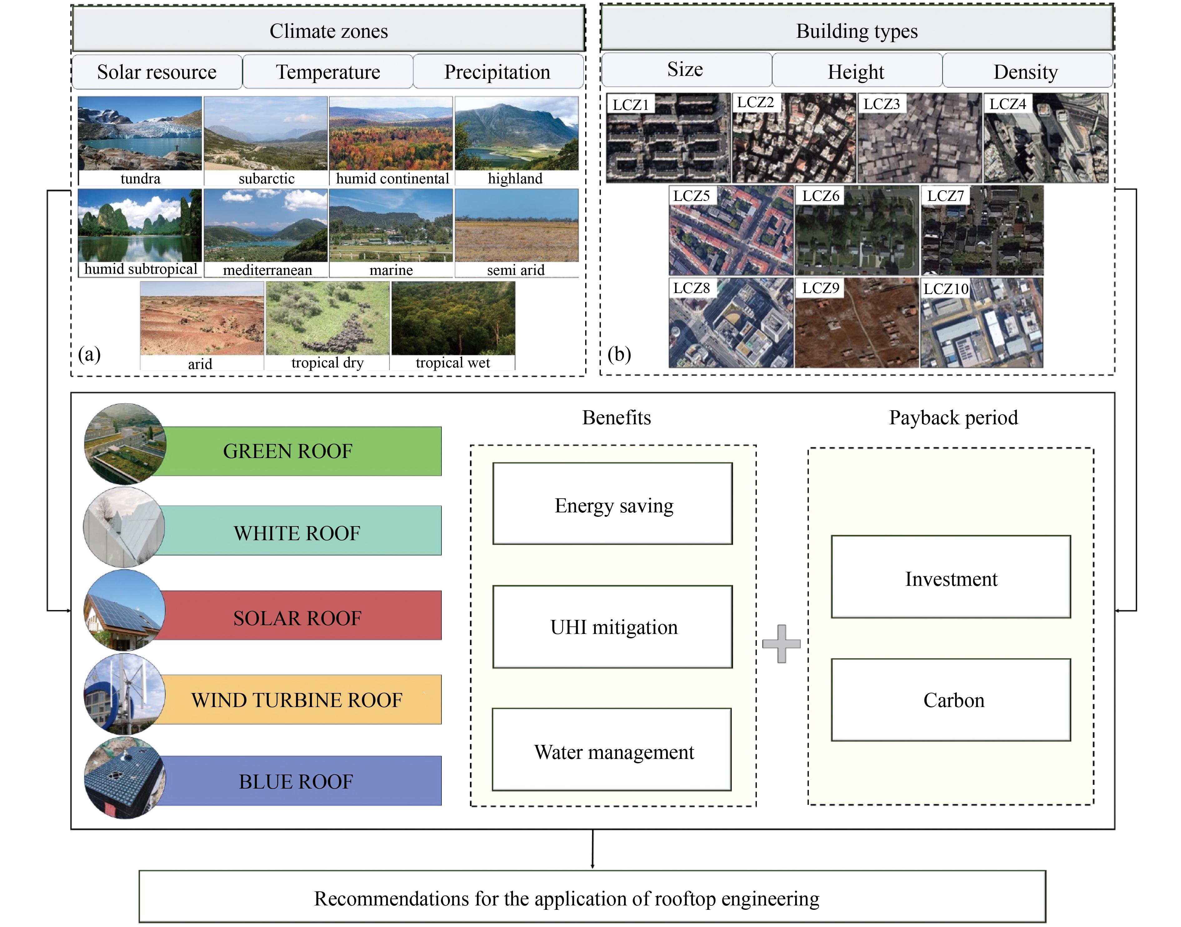The height and width of the screenshot is (927, 1181).
Task: Click the blue roof circular photo
Action: tap(125, 778)
